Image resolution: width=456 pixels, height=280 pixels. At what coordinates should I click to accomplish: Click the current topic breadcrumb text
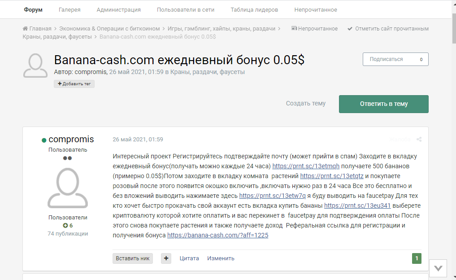tap(158, 37)
